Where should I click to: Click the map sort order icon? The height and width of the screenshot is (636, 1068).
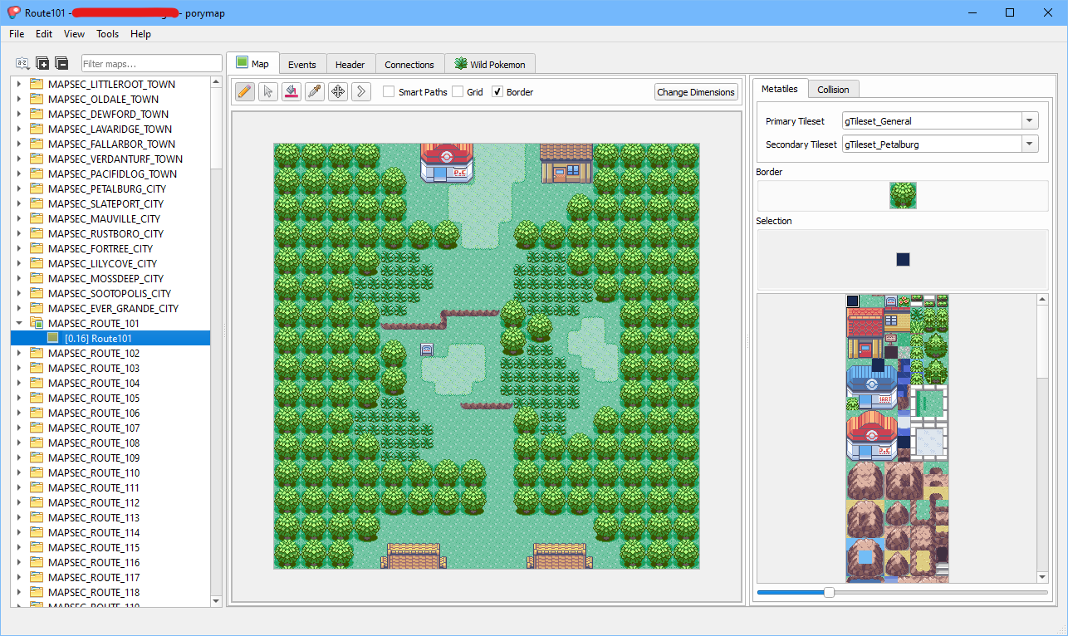tap(22, 64)
